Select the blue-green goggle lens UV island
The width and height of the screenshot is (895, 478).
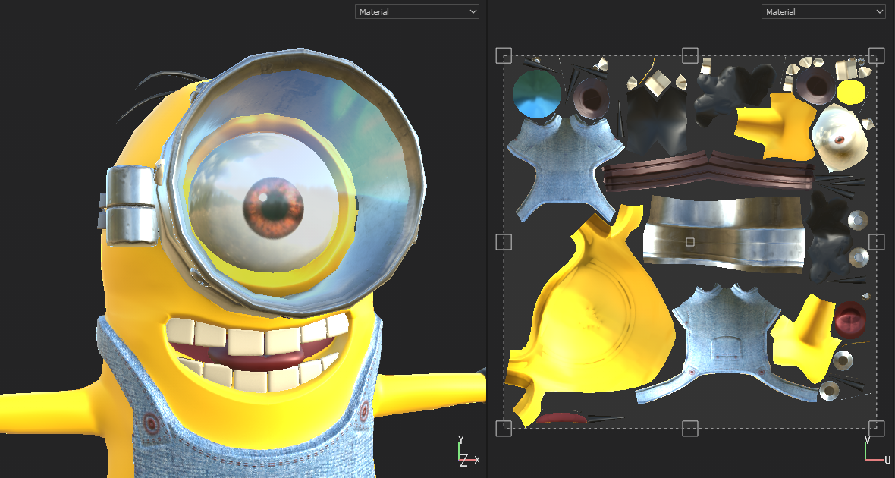[x=536, y=94]
